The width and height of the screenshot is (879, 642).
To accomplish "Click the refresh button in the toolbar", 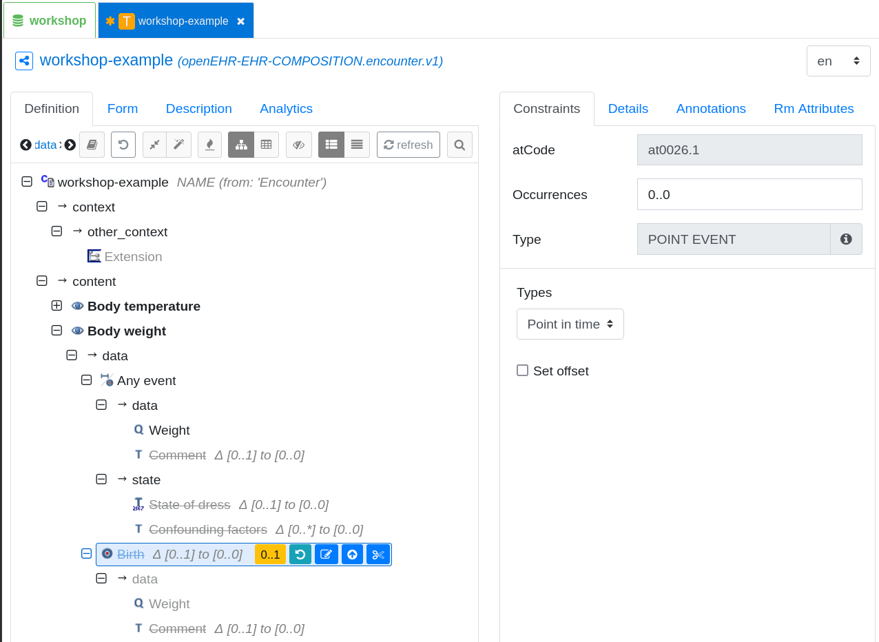I will [408, 145].
